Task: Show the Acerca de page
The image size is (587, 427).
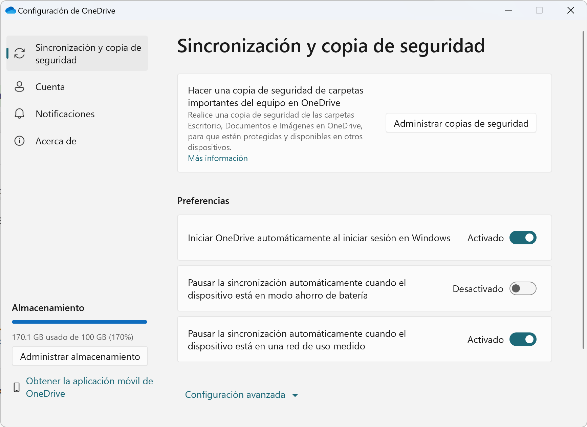Action: (77, 141)
